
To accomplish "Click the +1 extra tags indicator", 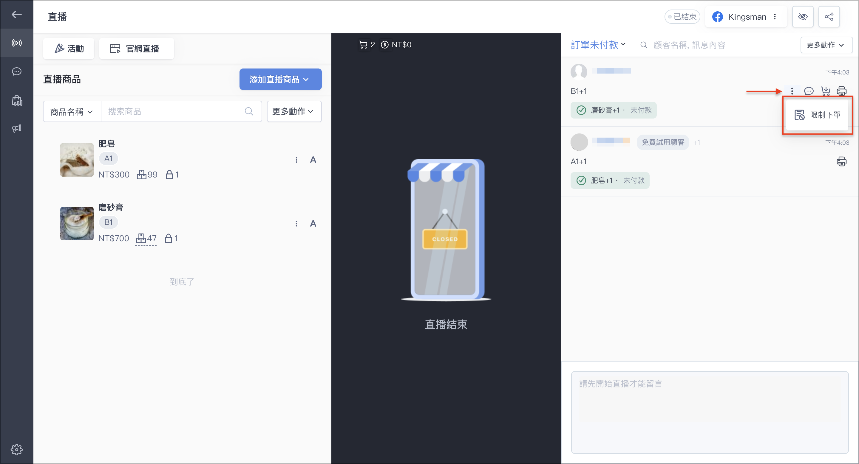I will tap(696, 142).
